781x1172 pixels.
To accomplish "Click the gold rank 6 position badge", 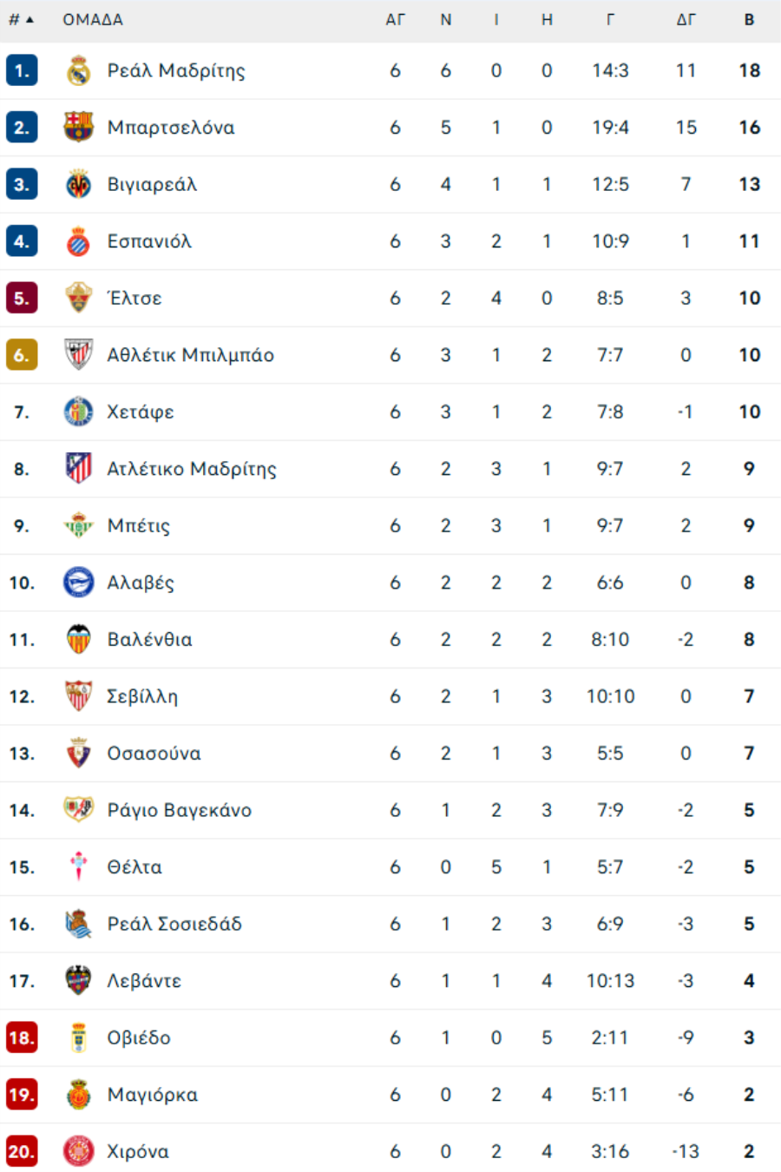I will (x=22, y=355).
